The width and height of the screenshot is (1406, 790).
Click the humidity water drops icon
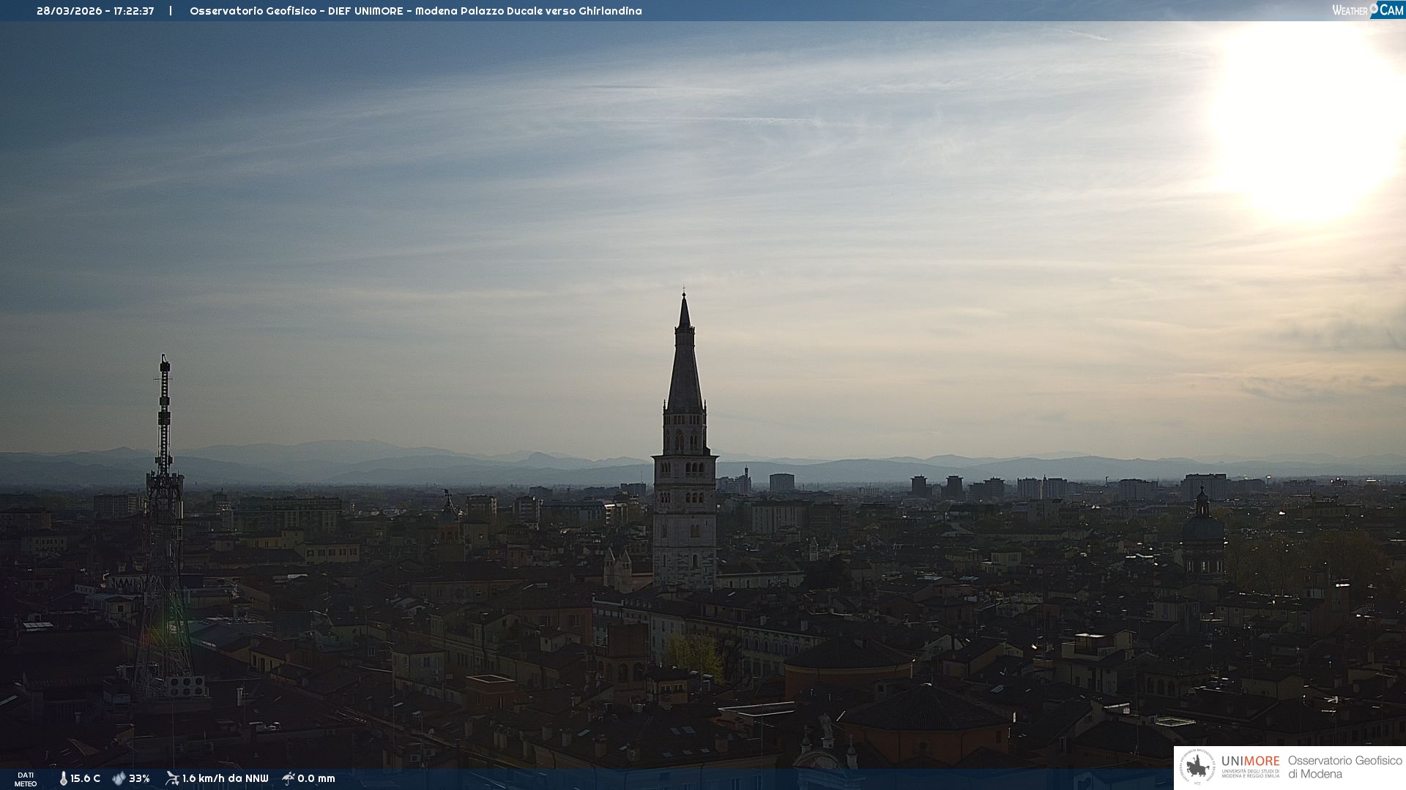click(x=119, y=778)
